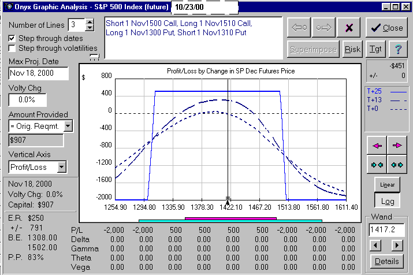
Task: Click the break-even value 1308.00
Action: click(42, 237)
